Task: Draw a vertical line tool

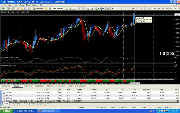Action: click(x=122, y=9)
